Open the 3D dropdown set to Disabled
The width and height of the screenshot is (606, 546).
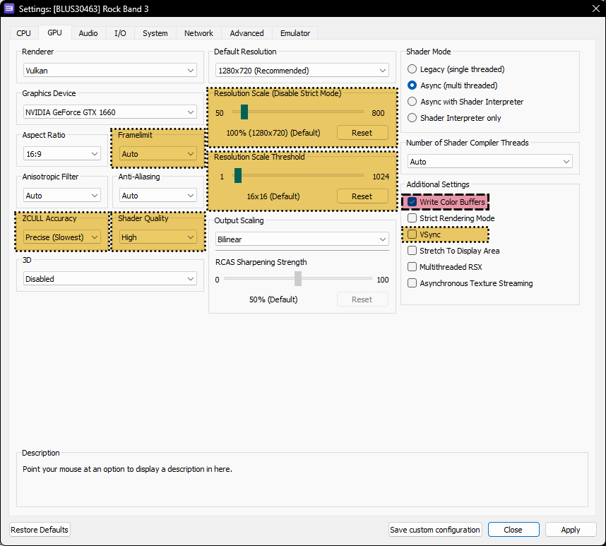(109, 279)
